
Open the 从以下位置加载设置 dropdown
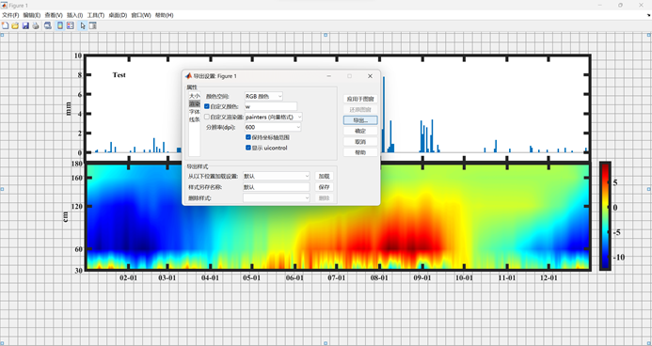point(277,176)
